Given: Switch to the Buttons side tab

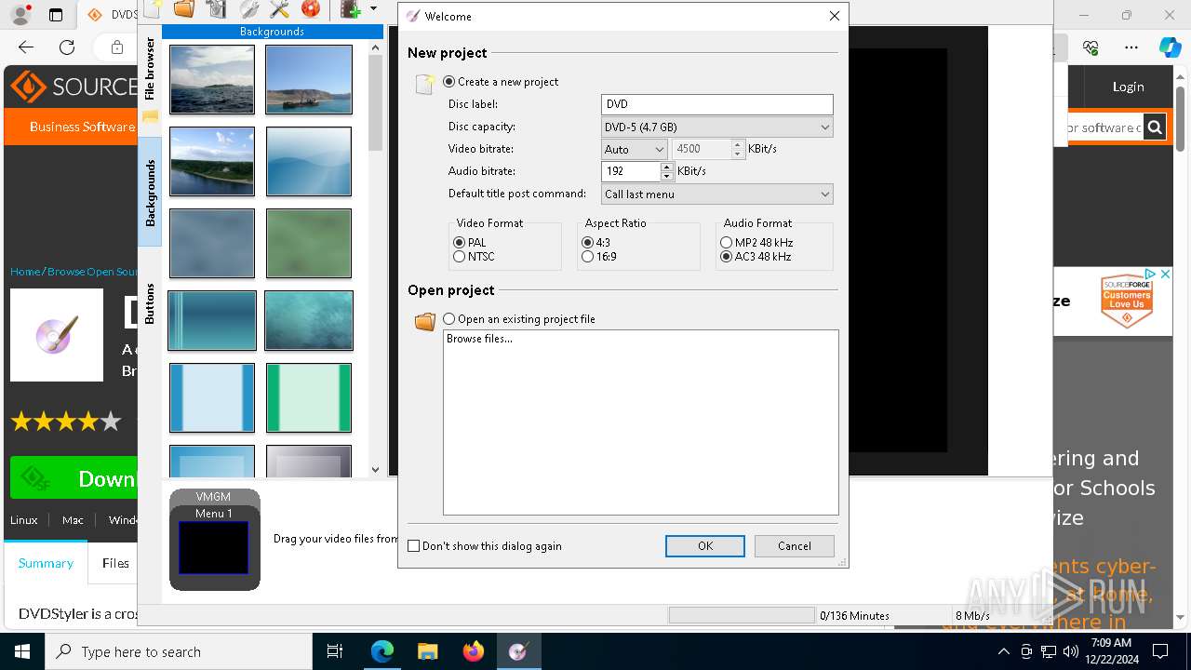Looking at the screenshot, I should tap(150, 303).
